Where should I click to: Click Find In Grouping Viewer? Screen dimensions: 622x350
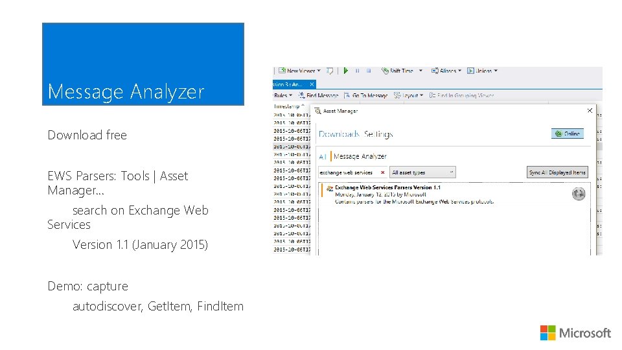point(462,95)
